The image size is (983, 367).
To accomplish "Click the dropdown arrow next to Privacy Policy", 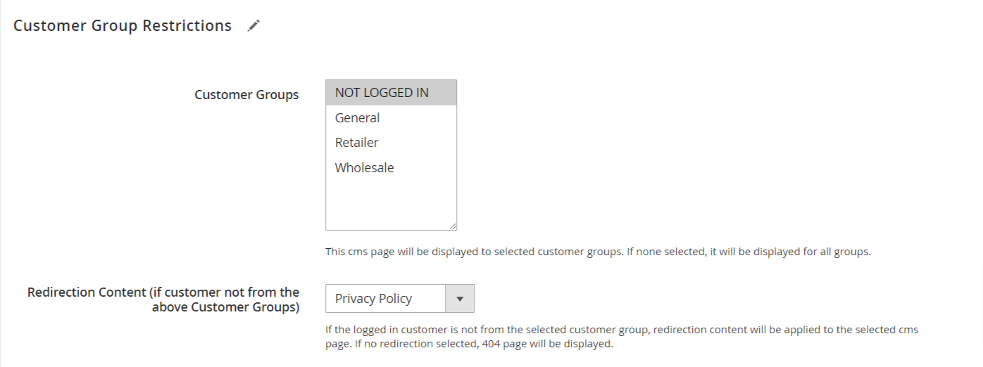I will click(460, 298).
